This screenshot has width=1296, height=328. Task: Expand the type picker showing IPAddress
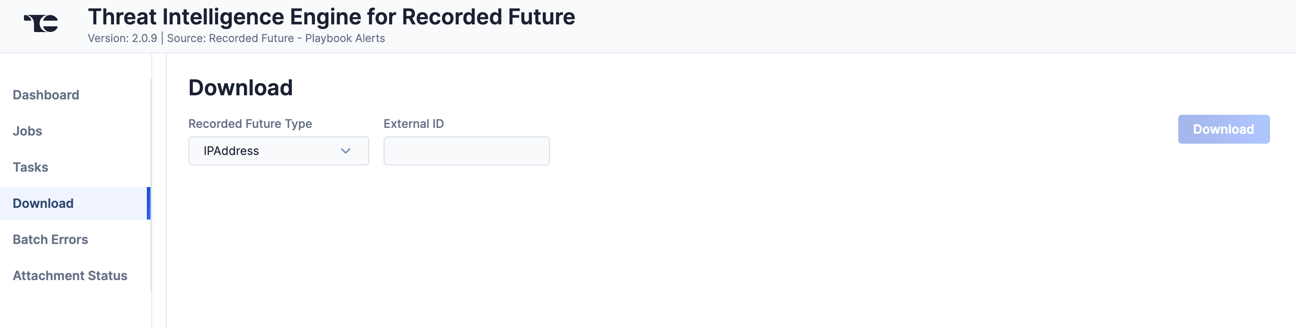coord(278,150)
